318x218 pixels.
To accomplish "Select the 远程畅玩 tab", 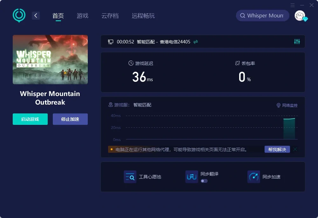I will [x=143, y=16].
